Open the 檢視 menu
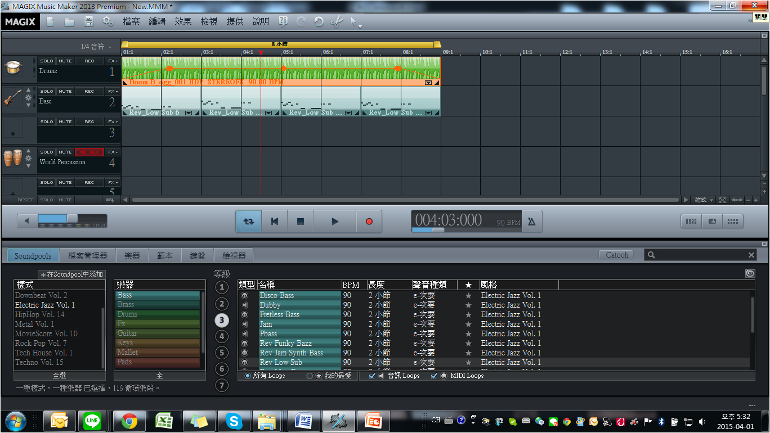The width and height of the screenshot is (770, 433). (x=209, y=22)
